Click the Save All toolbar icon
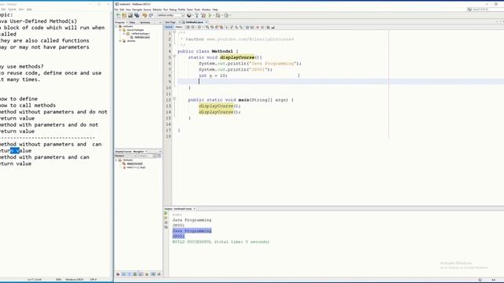504x283 pixels. (137, 15)
